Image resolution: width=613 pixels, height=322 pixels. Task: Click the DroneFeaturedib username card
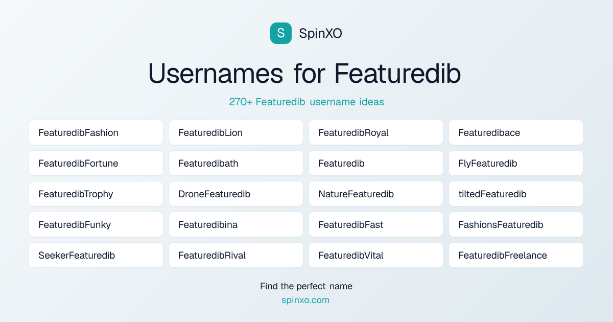[236, 194]
